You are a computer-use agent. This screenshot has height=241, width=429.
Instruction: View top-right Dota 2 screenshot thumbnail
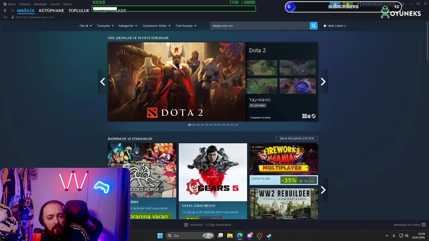pos(298,68)
